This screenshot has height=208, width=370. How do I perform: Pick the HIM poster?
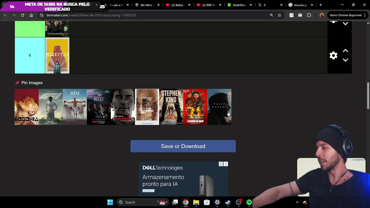click(x=75, y=107)
